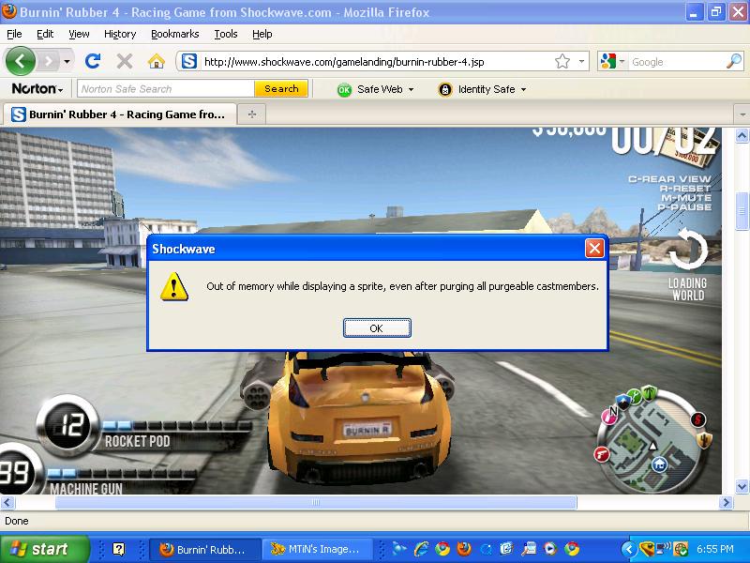Click the game minimap
The width and height of the screenshot is (750, 563).
(x=653, y=441)
